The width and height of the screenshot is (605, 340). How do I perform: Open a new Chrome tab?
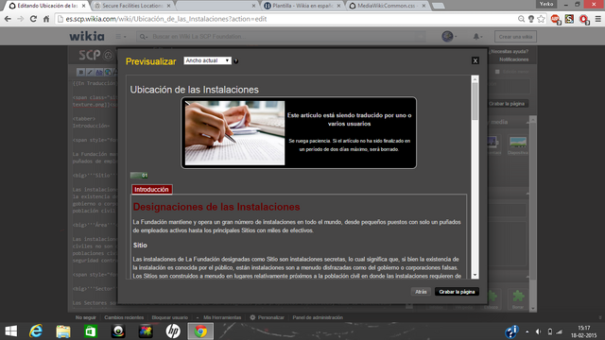[438, 6]
